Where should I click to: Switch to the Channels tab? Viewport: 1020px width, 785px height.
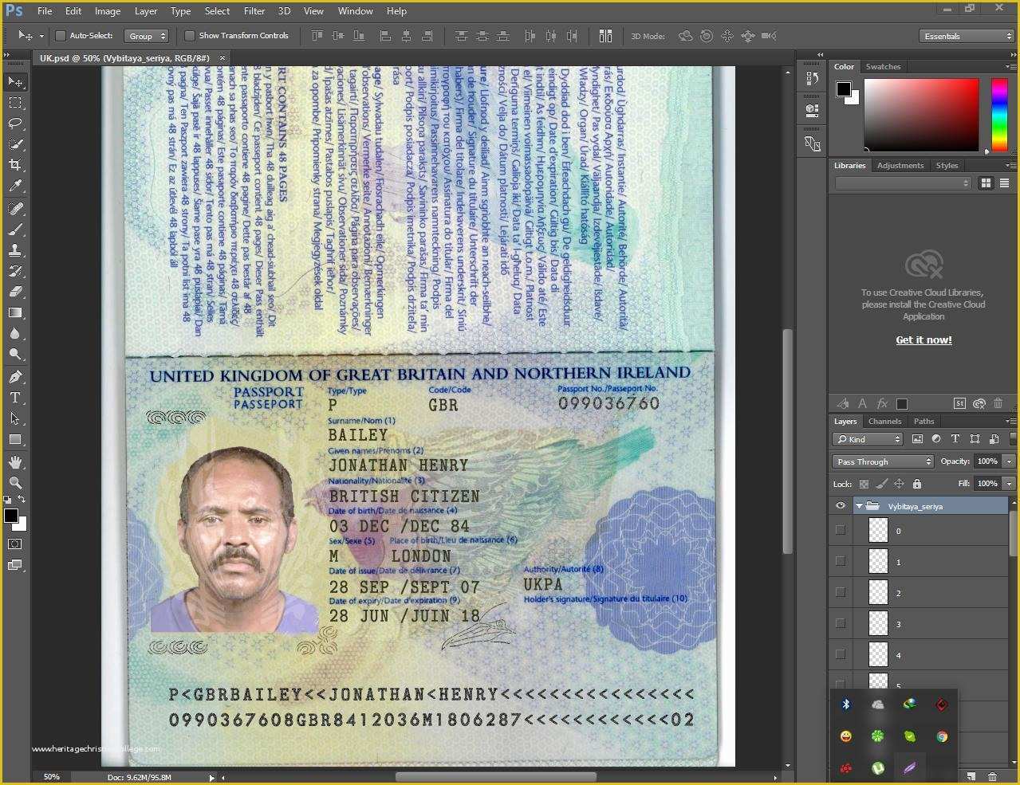pyautogui.click(x=884, y=422)
